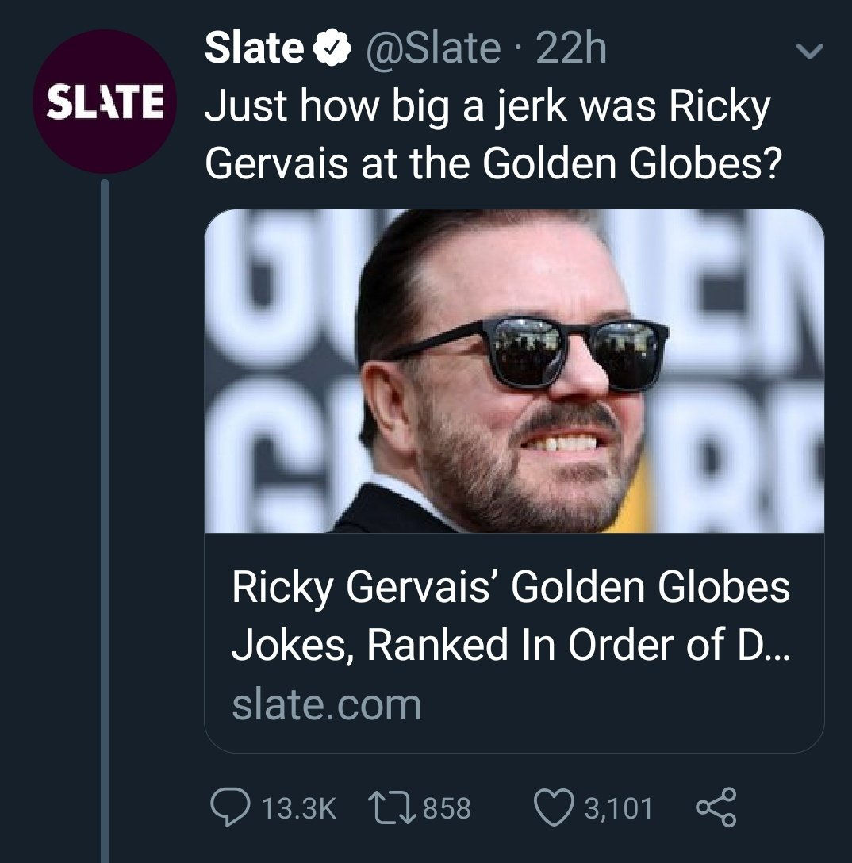Click the share icon on the tweet
This screenshot has height=863, width=852.
tap(716, 808)
